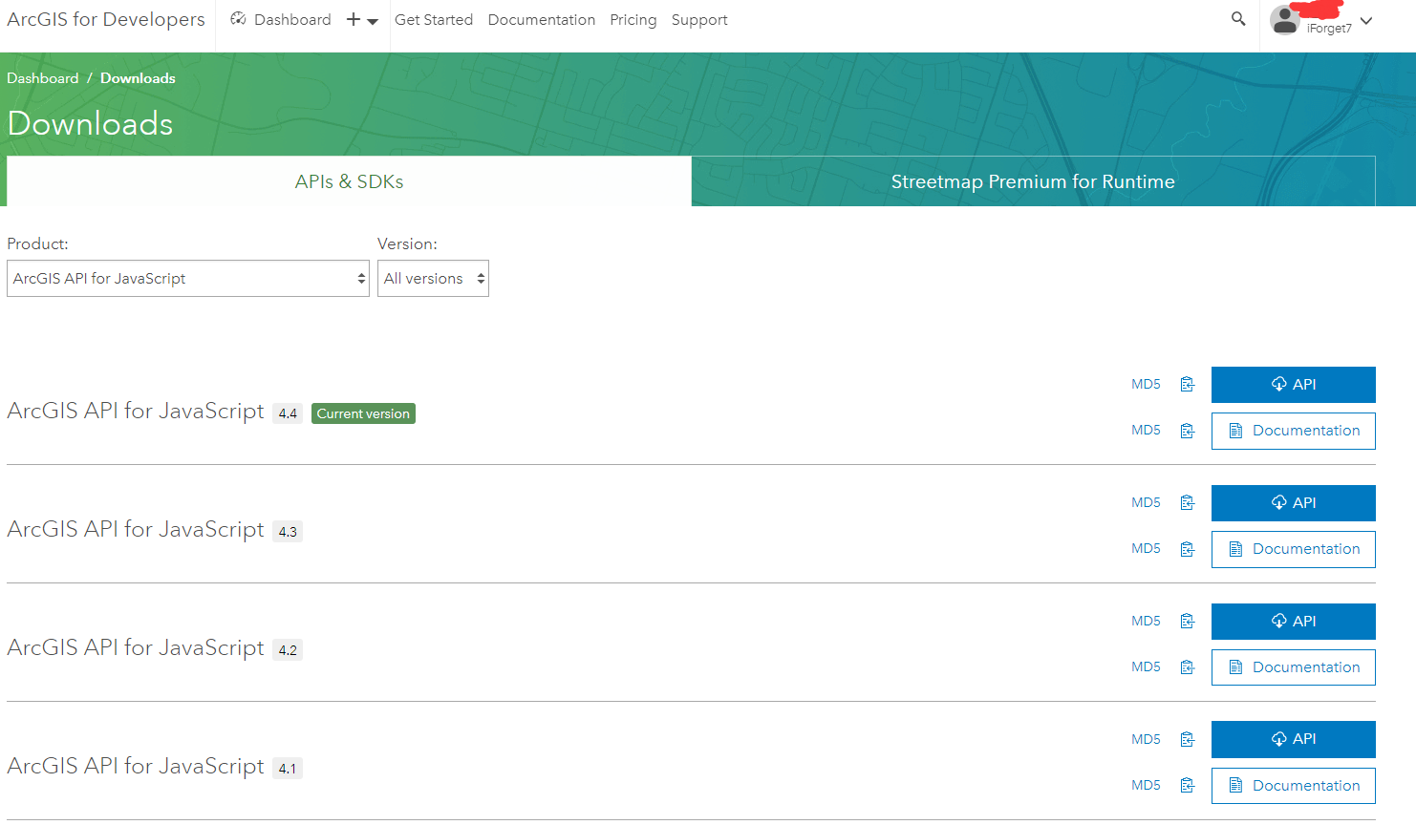Open Documentation in top navigation

pos(542,20)
